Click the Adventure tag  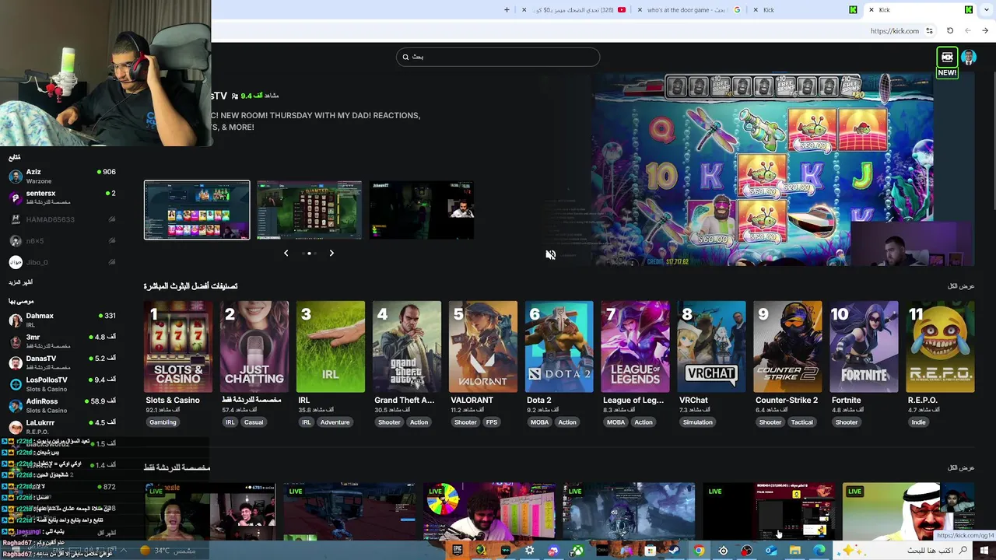[335, 422]
